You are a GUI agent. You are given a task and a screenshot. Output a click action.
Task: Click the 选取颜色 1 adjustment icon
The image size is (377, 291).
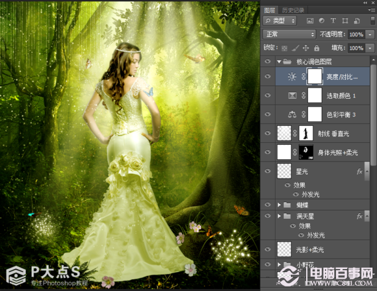[x=292, y=95]
